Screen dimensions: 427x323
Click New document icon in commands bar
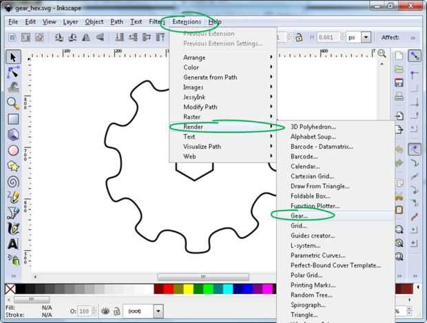click(399, 56)
